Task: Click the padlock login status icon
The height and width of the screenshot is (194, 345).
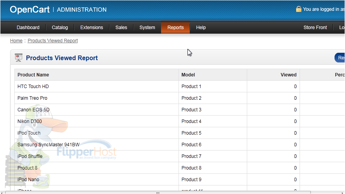Action: point(298,9)
